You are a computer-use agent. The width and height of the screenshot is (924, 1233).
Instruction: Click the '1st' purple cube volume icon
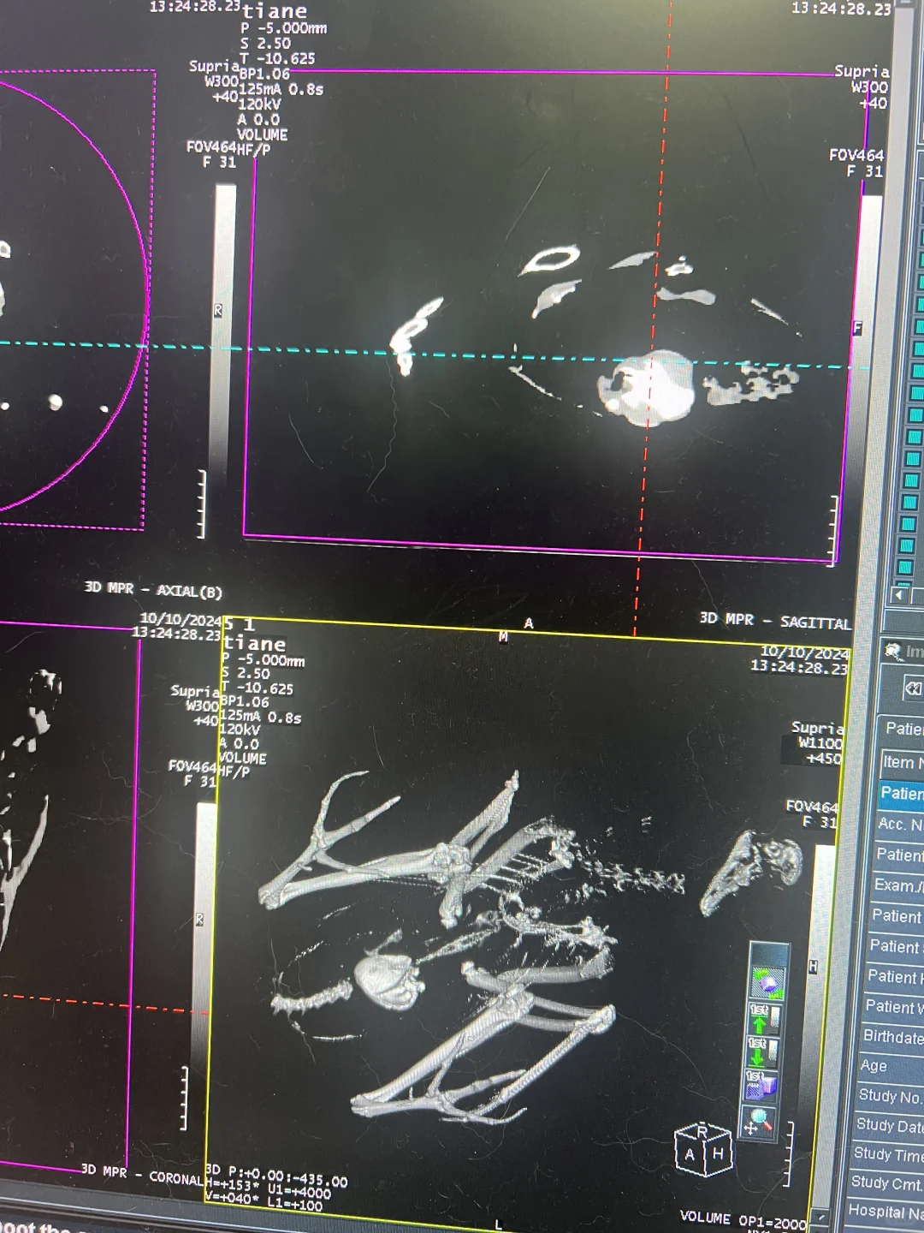(x=760, y=1085)
